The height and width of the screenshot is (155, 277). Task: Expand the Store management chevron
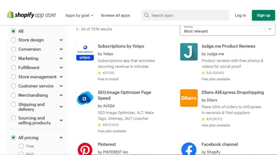click(x=61, y=77)
